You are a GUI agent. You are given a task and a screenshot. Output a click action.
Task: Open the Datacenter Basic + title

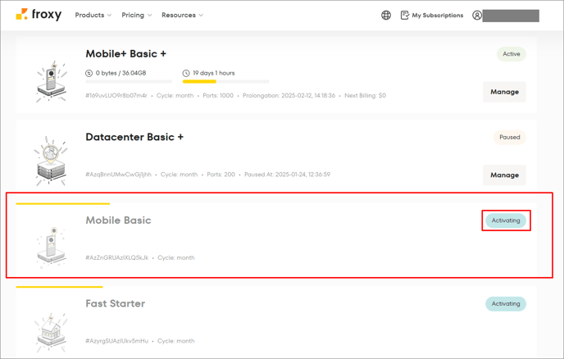134,137
